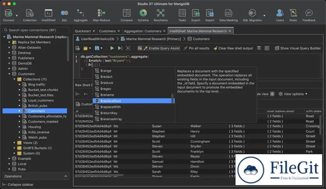Open the Roles manager
The width and height of the screenshot is (326, 189).
[x=293, y=15]
